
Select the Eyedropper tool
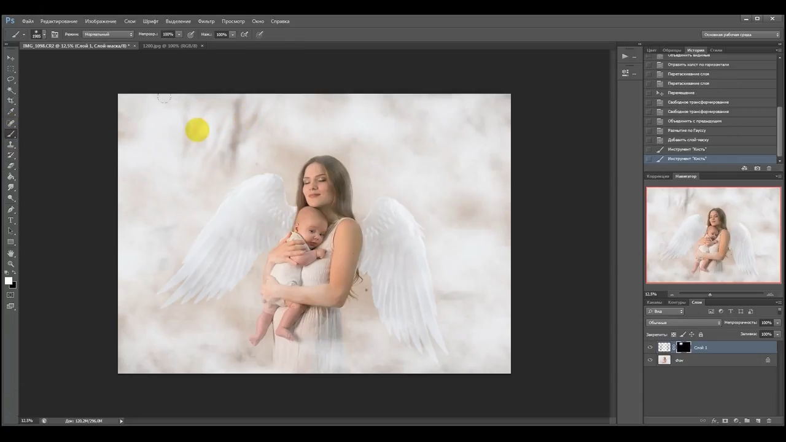click(x=10, y=112)
